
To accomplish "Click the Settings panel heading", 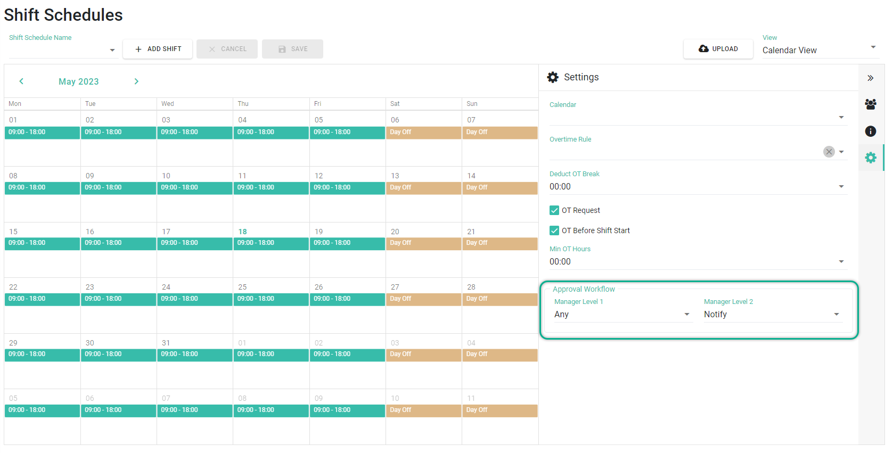I will coord(581,77).
